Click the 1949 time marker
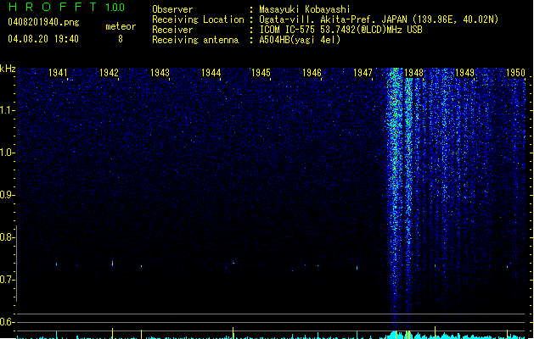Image resolution: width=534 pixels, height=339 pixels. [x=464, y=73]
